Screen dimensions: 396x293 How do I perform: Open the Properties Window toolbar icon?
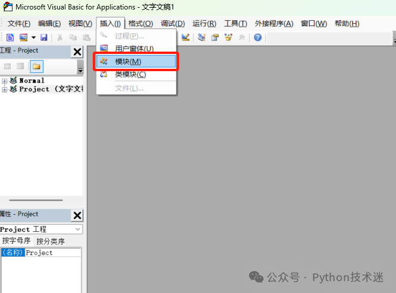215,37
